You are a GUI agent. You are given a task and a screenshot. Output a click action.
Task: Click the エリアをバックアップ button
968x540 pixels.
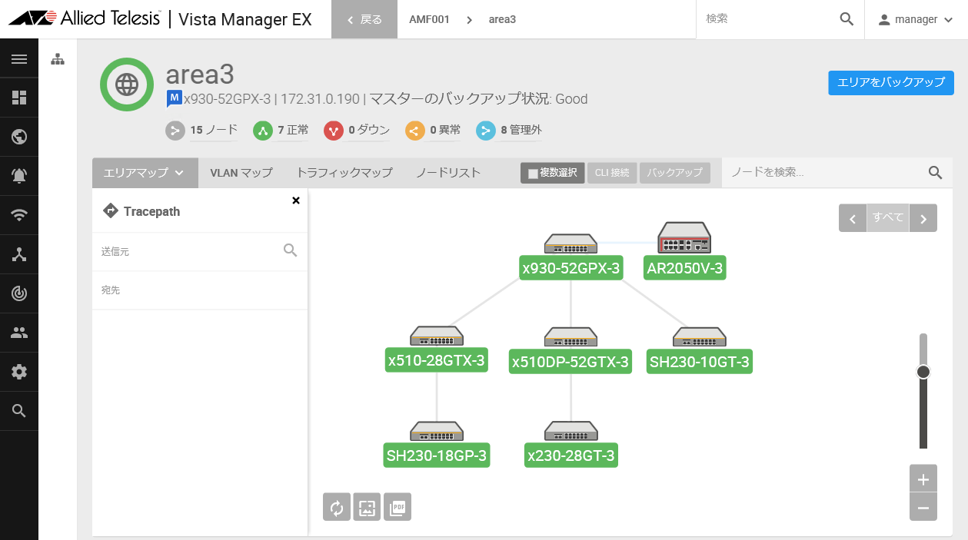[891, 82]
